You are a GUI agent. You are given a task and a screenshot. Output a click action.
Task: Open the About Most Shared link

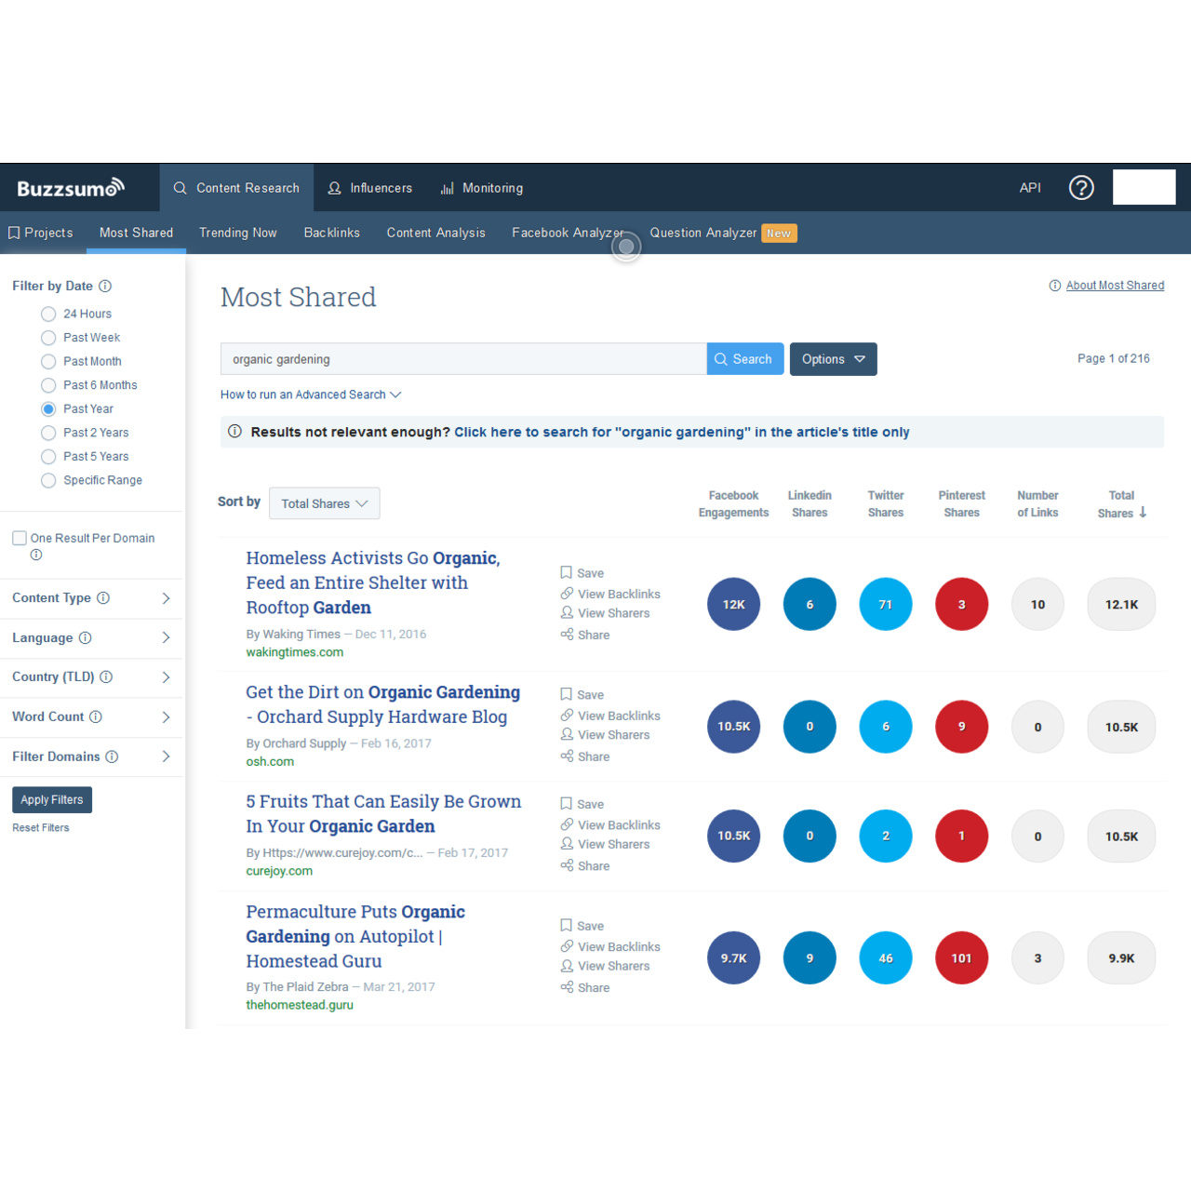(1115, 285)
